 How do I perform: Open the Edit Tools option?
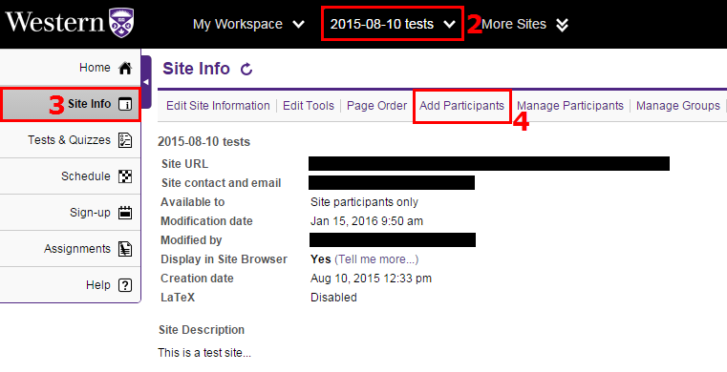click(x=309, y=106)
